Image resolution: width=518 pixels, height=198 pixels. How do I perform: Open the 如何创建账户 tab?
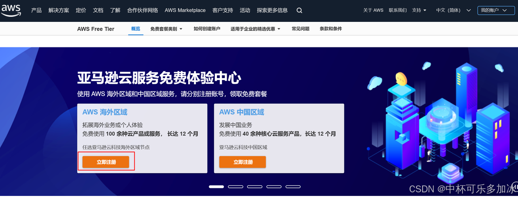click(x=207, y=29)
